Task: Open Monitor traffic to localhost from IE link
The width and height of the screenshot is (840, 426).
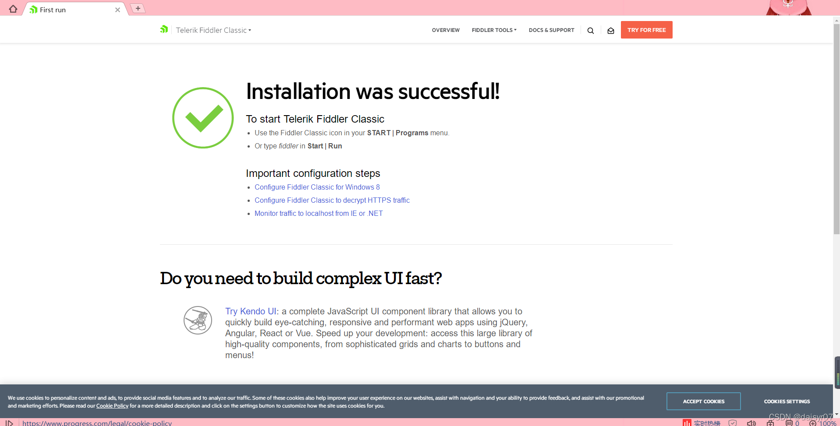Action: (319, 213)
